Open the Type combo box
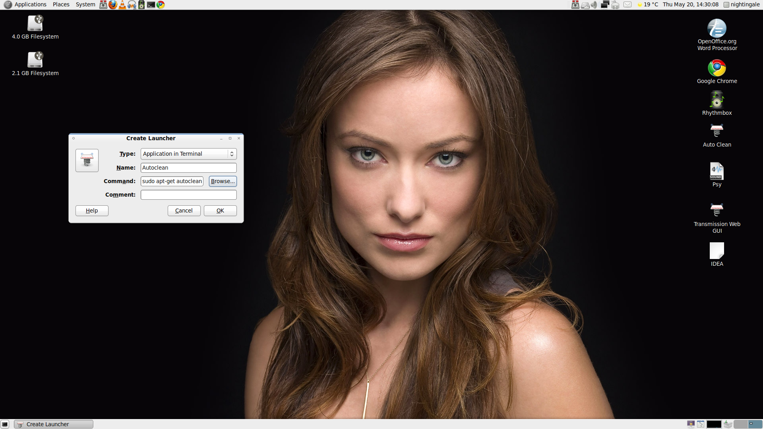 [x=189, y=154]
